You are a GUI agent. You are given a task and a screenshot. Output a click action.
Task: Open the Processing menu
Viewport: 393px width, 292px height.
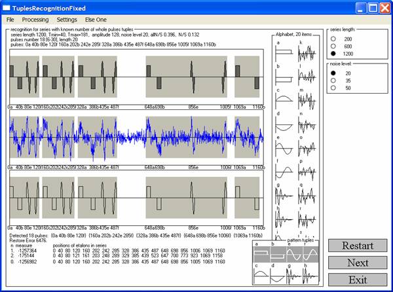click(x=35, y=20)
